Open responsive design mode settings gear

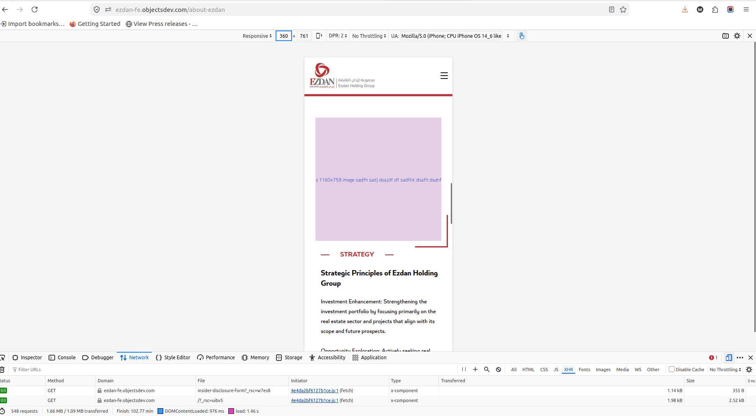737,36
